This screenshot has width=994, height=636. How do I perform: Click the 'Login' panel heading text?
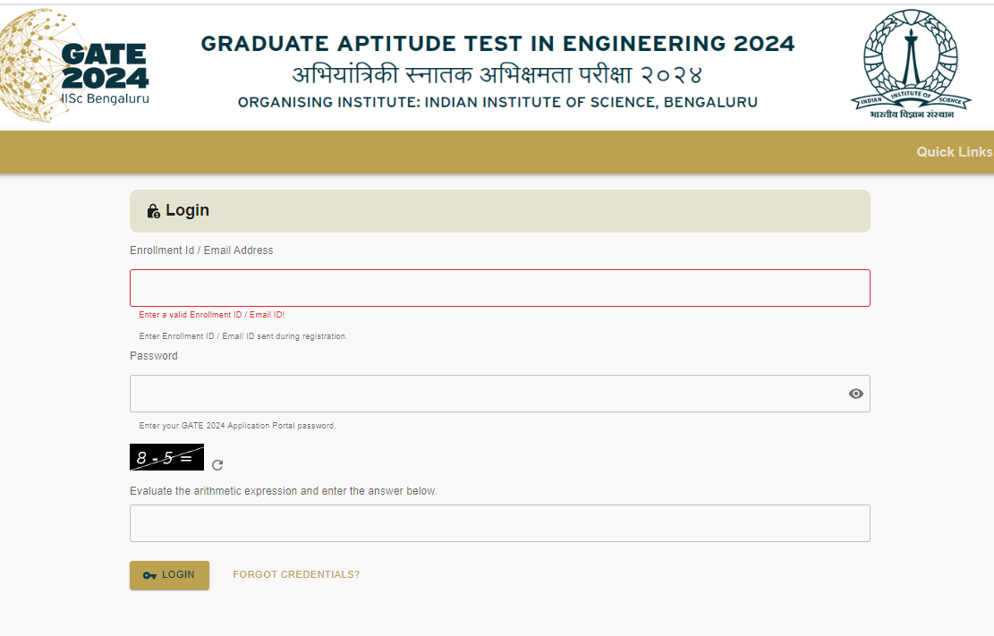point(187,210)
